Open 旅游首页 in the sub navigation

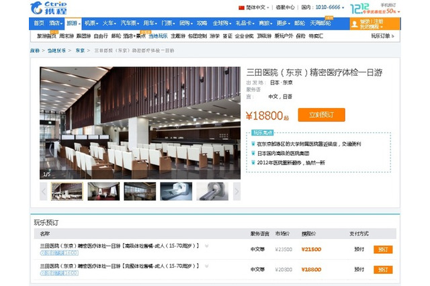(x=46, y=36)
